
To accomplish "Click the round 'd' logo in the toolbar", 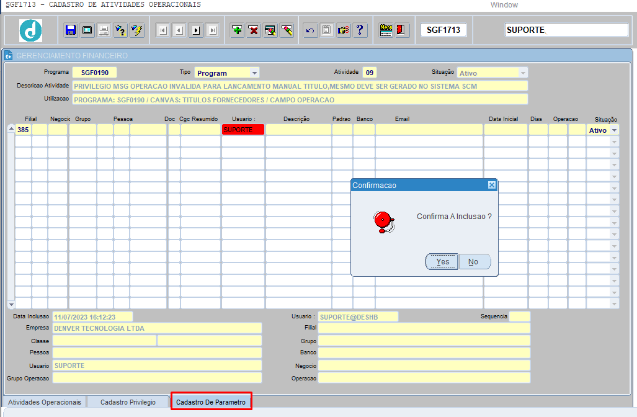I will tap(31, 30).
